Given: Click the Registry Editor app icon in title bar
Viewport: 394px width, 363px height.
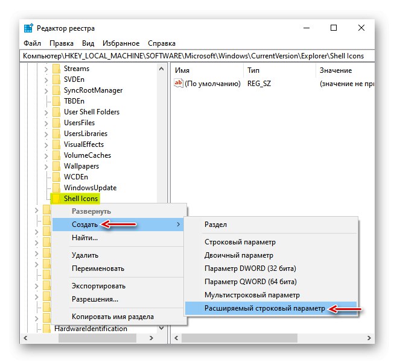Looking at the screenshot, I should click(x=28, y=28).
